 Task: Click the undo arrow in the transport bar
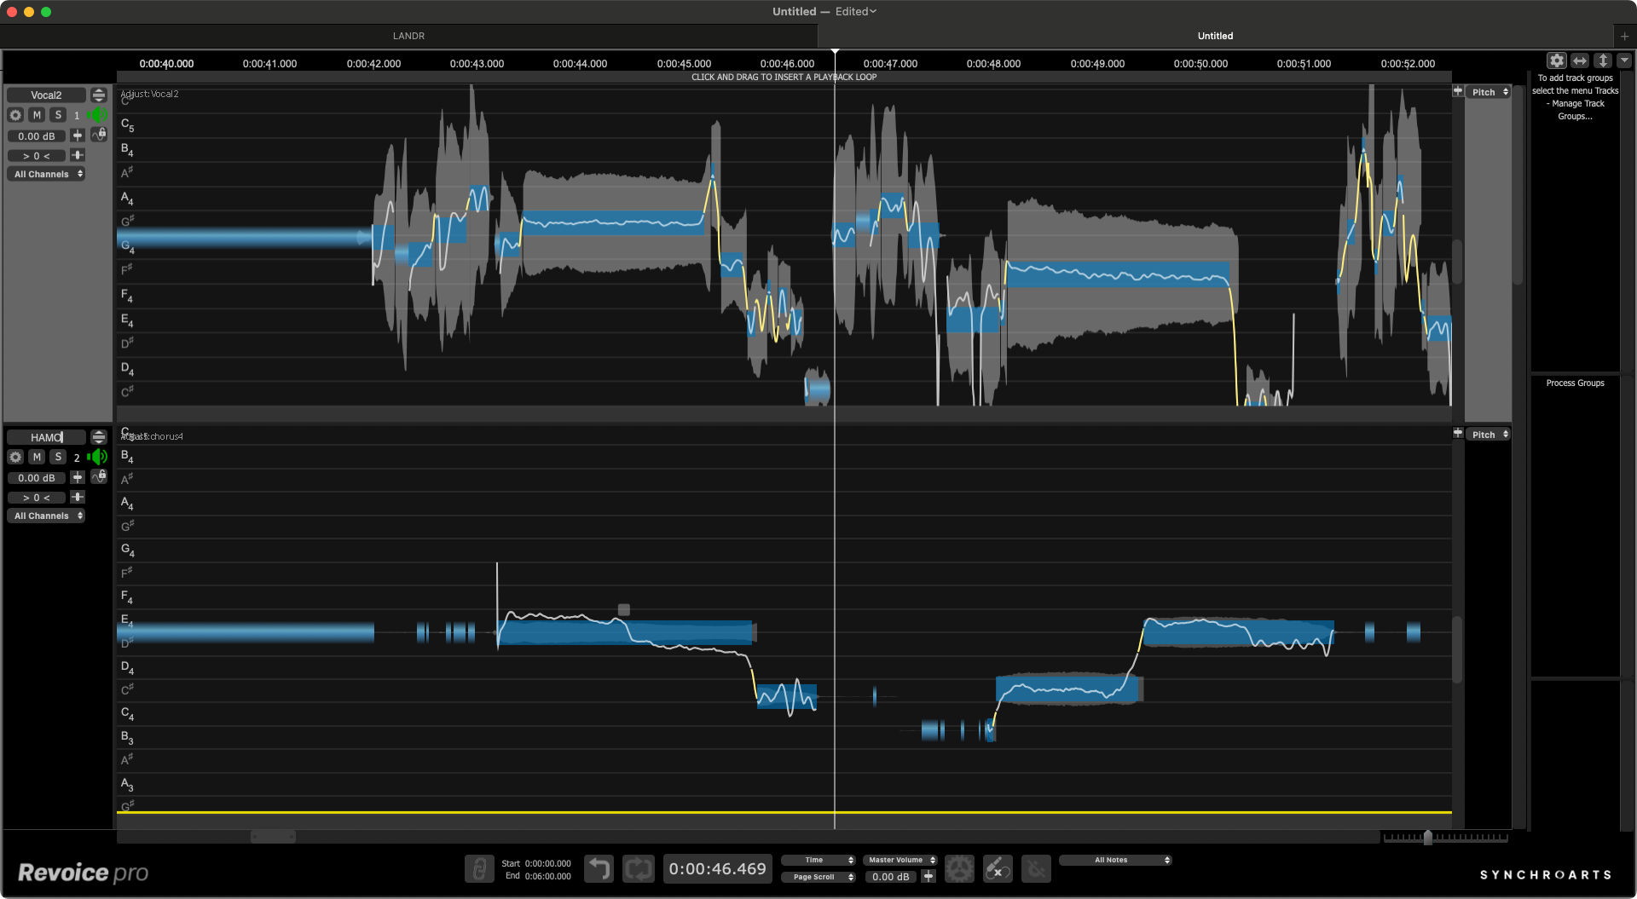pos(599,869)
